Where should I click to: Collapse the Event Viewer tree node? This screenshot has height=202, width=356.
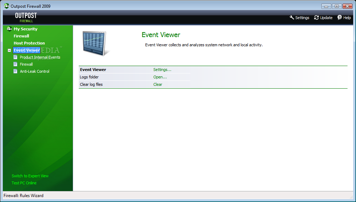click(x=9, y=50)
